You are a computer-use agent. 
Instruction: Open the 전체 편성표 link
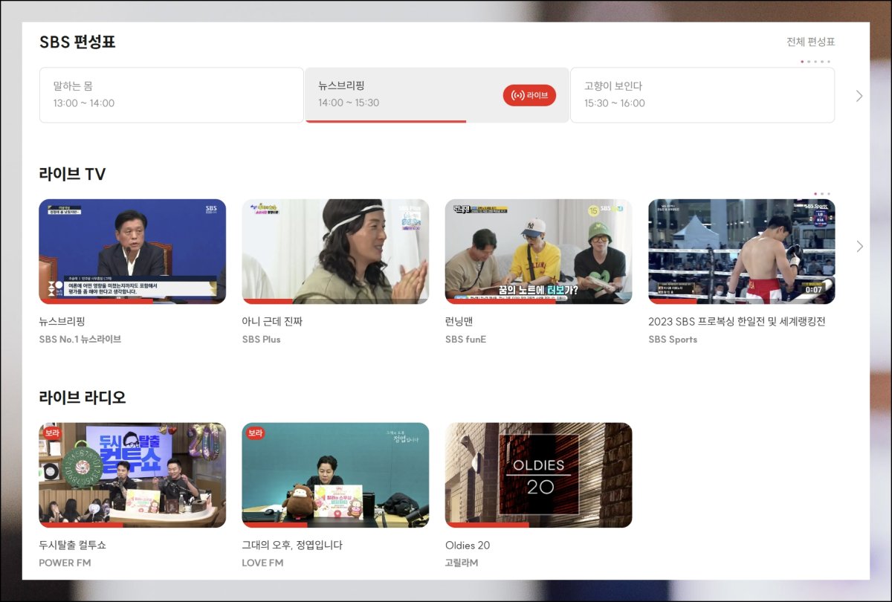pos(810,42)
